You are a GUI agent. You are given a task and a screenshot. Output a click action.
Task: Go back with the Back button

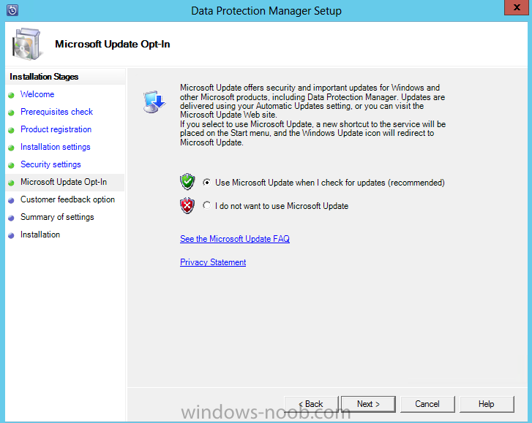click(312, 404)
